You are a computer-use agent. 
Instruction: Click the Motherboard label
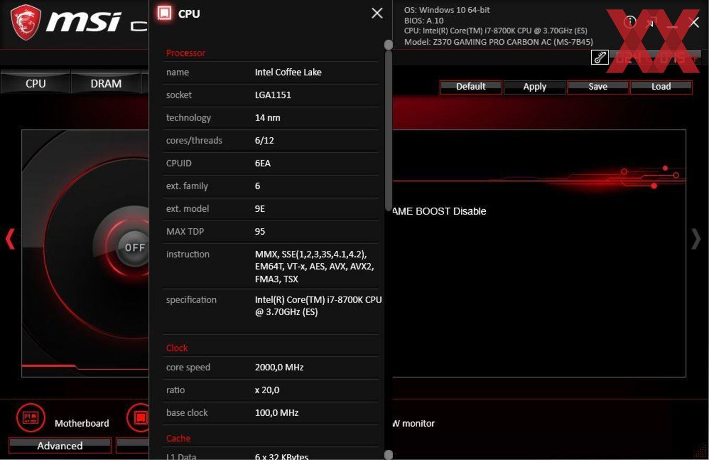click(x=82, y=423)
